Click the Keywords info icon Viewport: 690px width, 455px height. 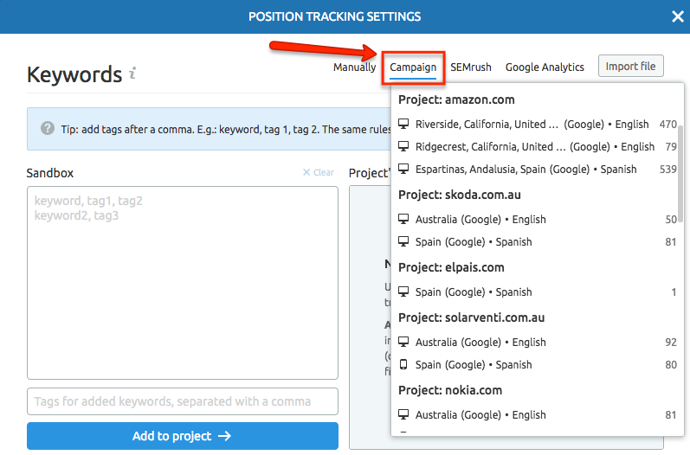coord(132,73)
